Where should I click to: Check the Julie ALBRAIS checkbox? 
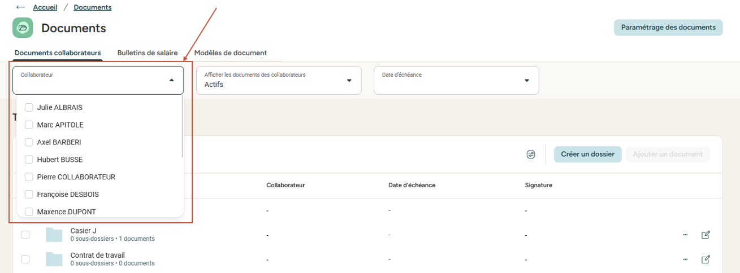(29, 107)
